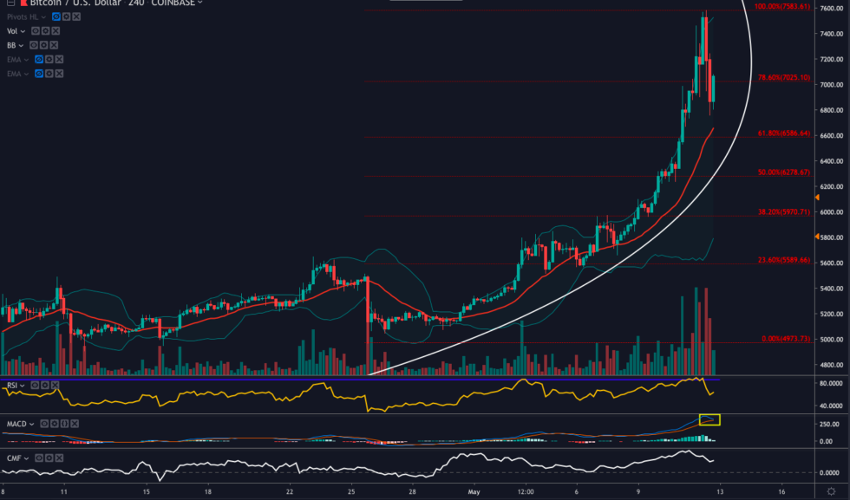Screen dimensions: 850x500
Task: Open the RSI settings gear
Action: (x=45, y=386)
